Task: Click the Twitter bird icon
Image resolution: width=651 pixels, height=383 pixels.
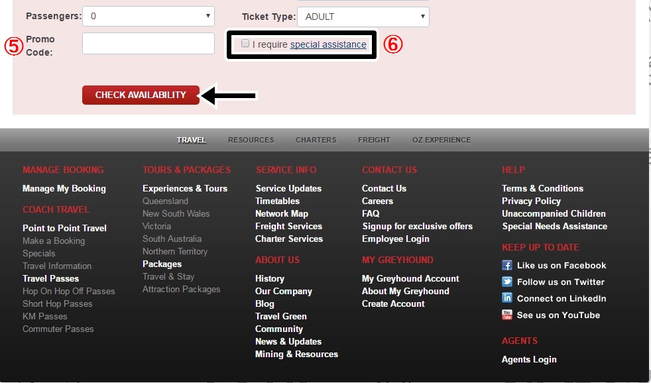Action: (x=507, y=282)
